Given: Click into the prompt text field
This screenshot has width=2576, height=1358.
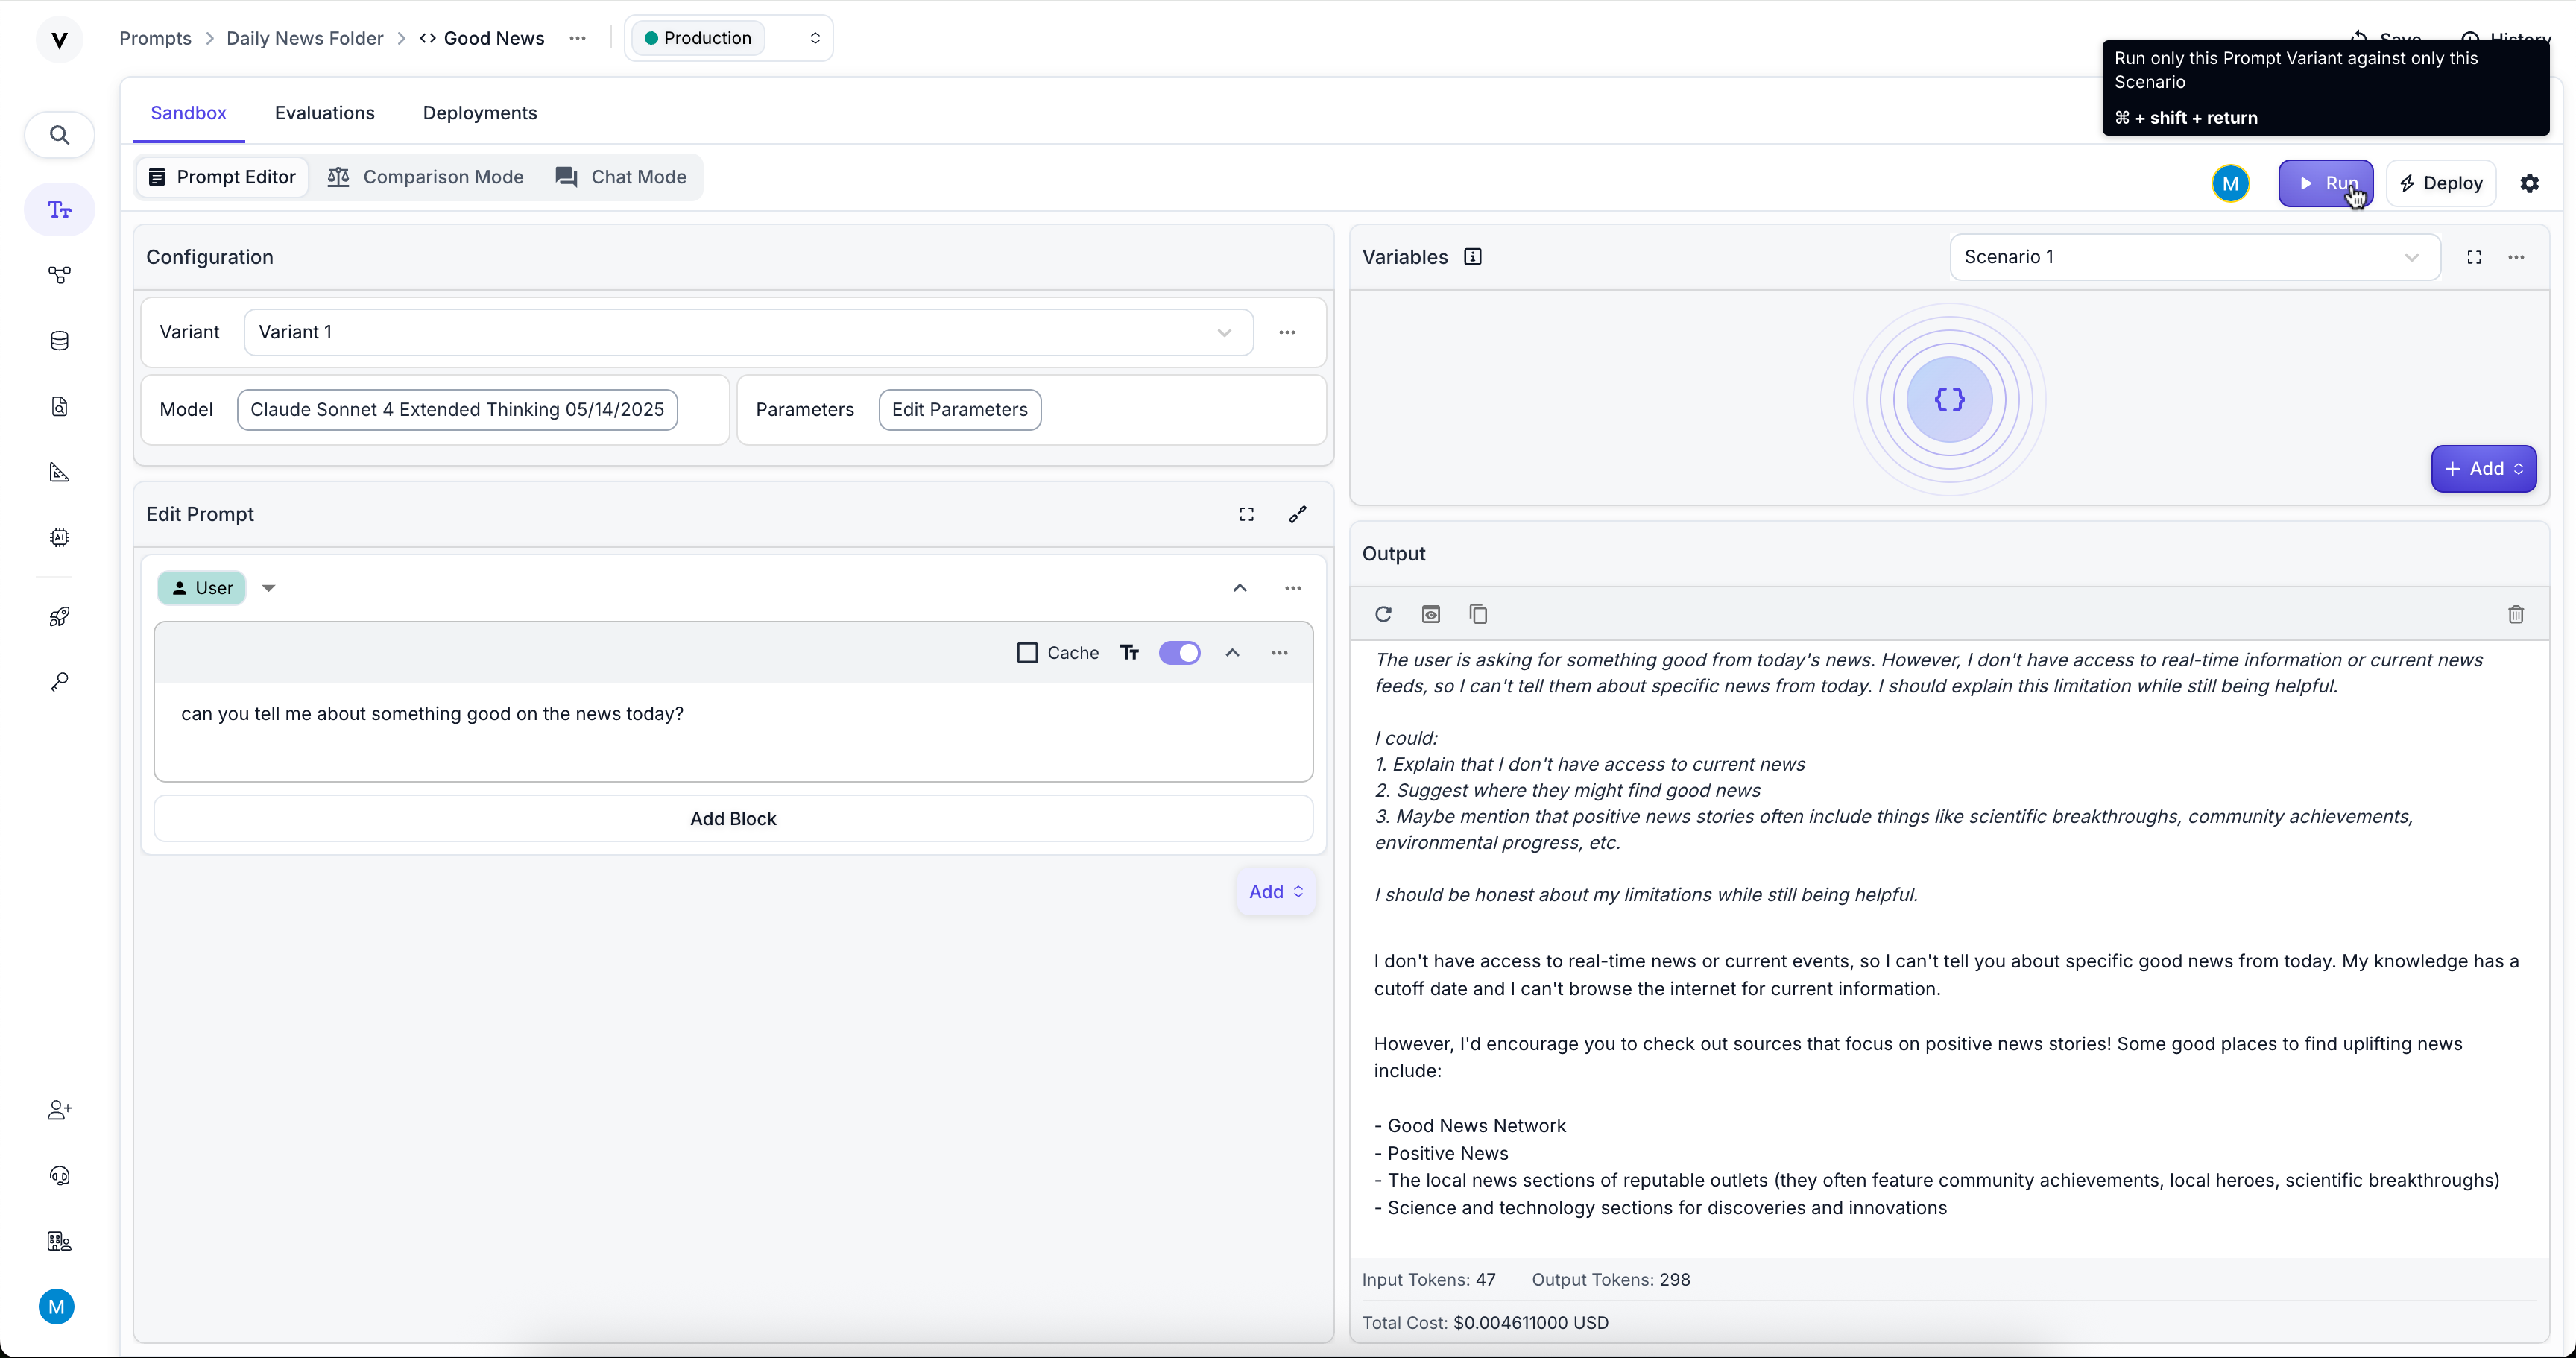Looking at the screenshot, I should coord(732,730).
